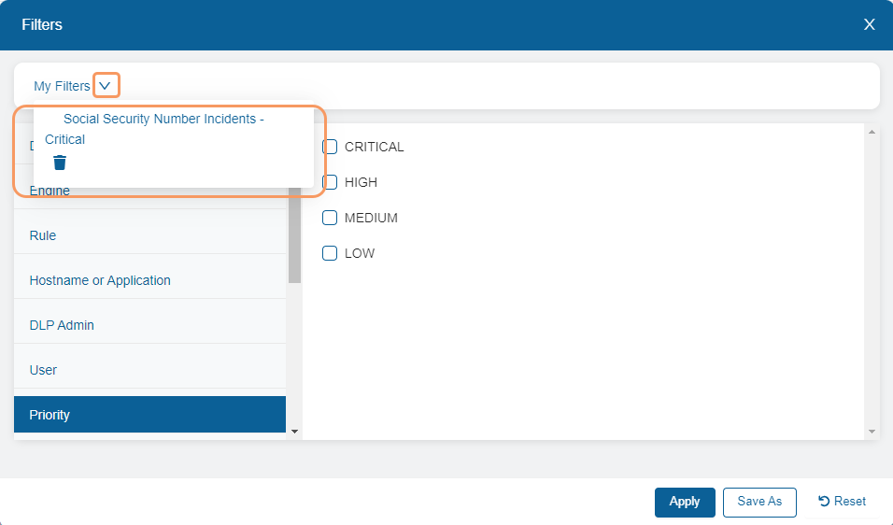Image resolution: width=893 pixels, height=525 pixels.
Task: Switch to DLP Admin filter category
Action: tap(62, 325)
